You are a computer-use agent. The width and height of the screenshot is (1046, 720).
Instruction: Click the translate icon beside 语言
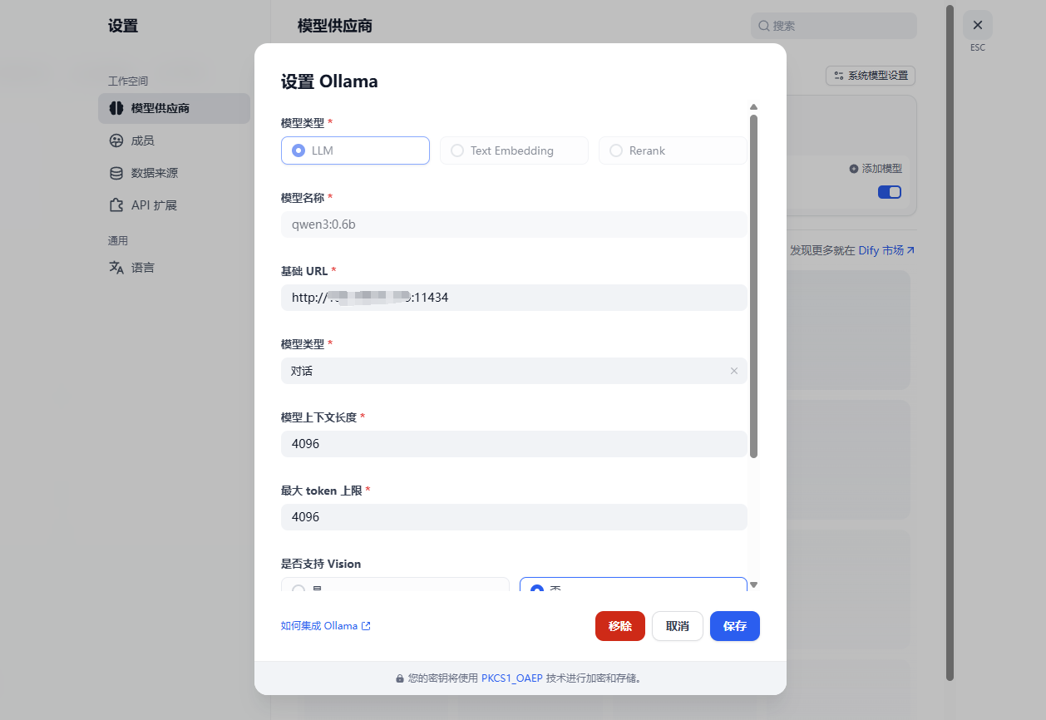[116, 268]
